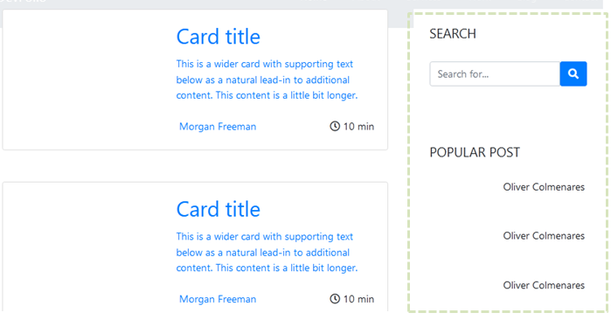Click '10 min' reading time in second card
Screen dimensions: 611x320
pyautogui.click(x=358, y=299)
